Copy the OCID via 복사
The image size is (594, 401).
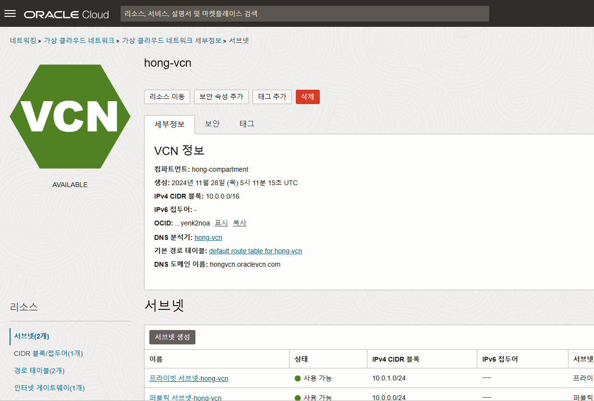coord(240,223)
